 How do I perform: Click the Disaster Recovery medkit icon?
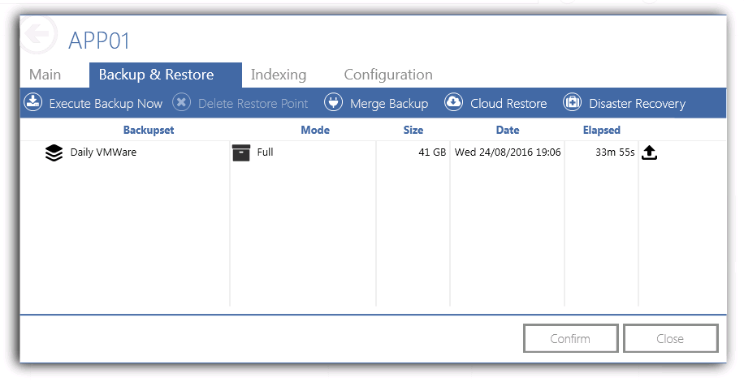pyautogui.click(x=573, y=102)
